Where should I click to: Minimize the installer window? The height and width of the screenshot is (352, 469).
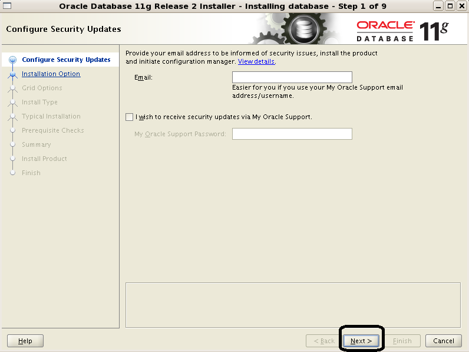pos(438,6)
